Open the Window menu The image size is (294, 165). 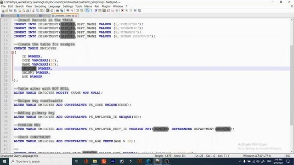118,6
